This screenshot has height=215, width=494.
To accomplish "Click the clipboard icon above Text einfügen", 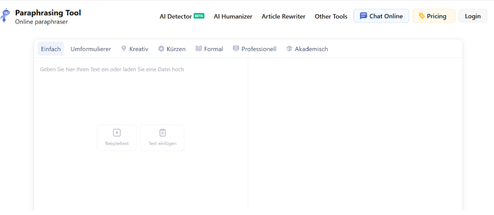I will click(163, 133).
